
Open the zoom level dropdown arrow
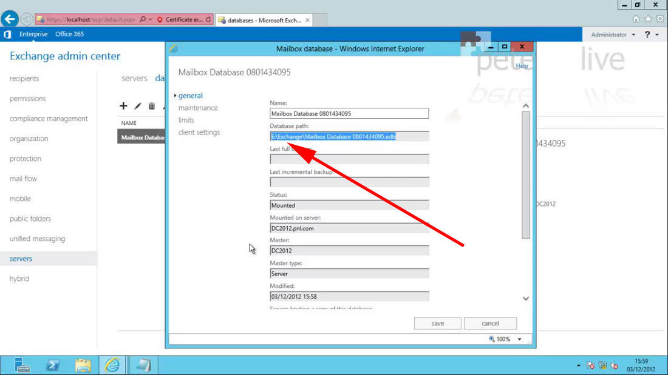519,339
